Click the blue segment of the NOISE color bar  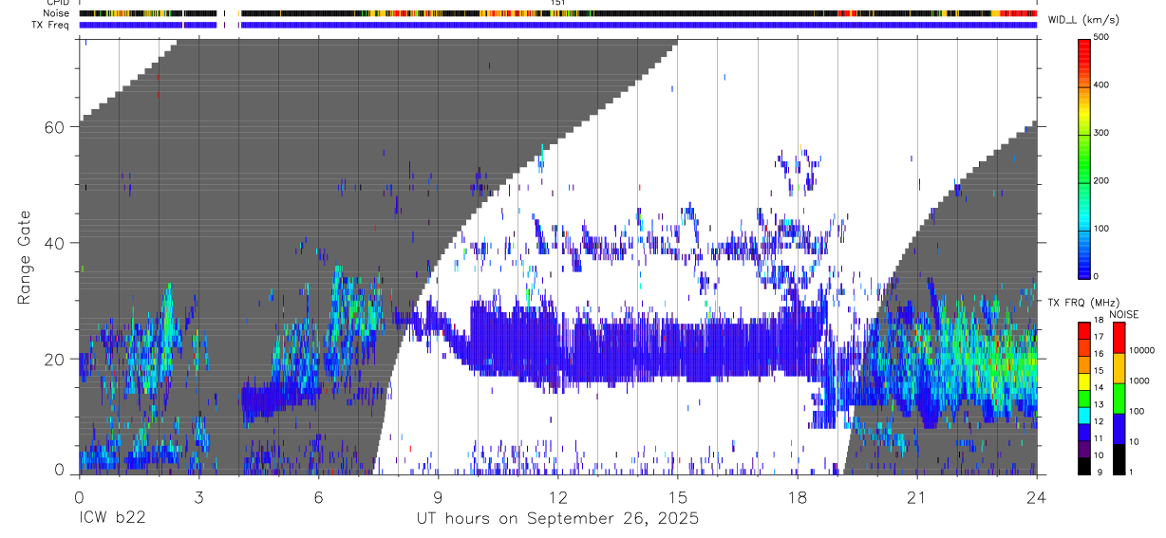1119,428
